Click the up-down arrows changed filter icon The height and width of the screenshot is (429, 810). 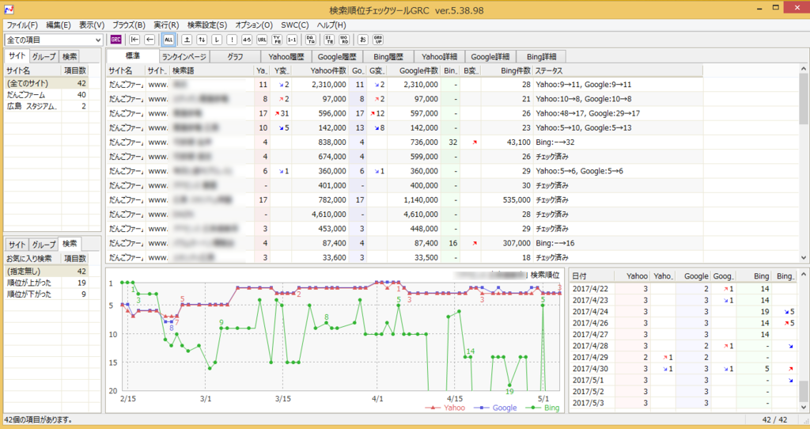pyautogui.click(x=202, y=40)
